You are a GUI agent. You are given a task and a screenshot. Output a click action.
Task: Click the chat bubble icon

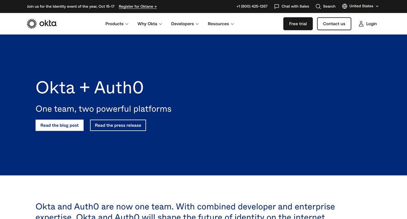(x=277, y=6)
